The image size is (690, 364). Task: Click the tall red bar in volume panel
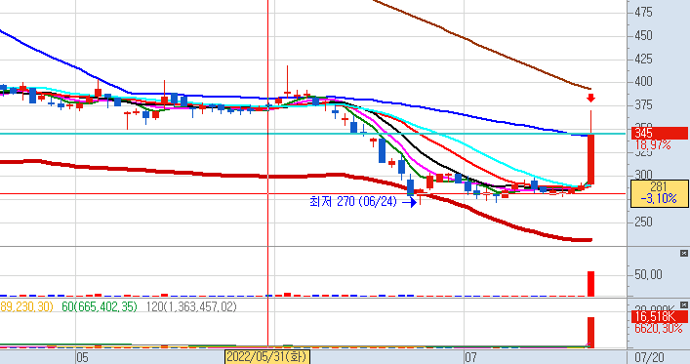pos(591,333)
